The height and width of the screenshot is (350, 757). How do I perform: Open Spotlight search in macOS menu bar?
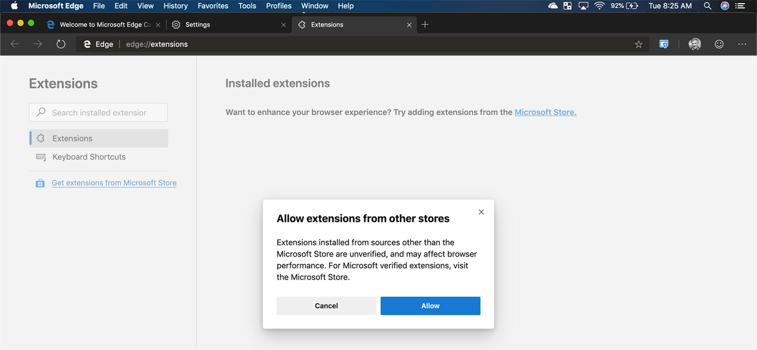pos(707,6)
